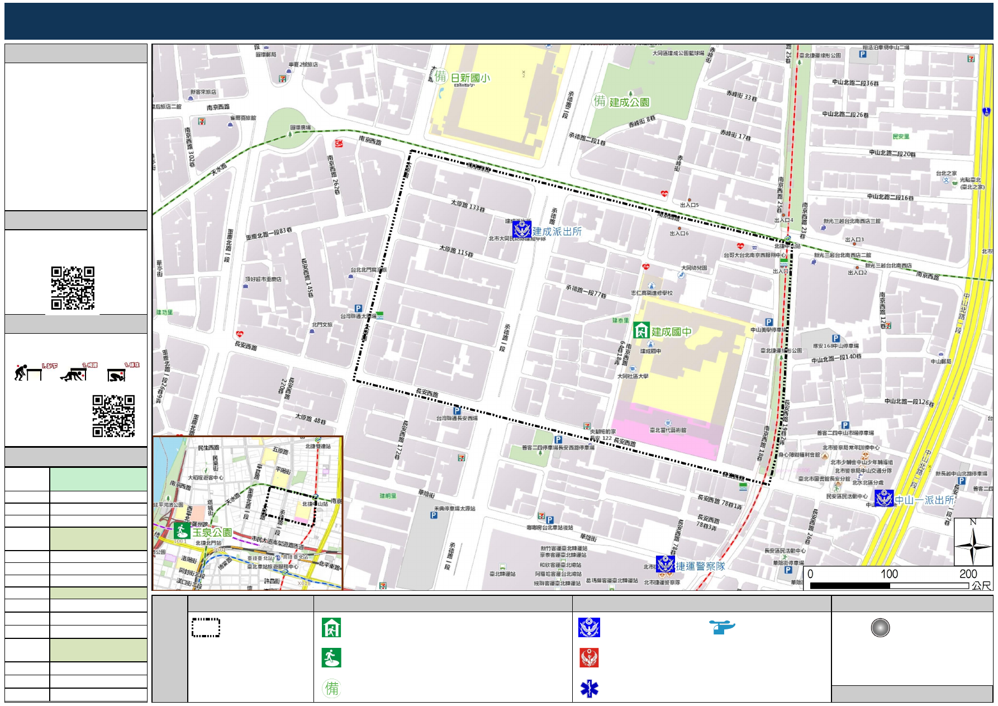Click the 太原路 133巷 street label
Screen dimensions: 998x706
pyautogui.click(x=468, y=205)
